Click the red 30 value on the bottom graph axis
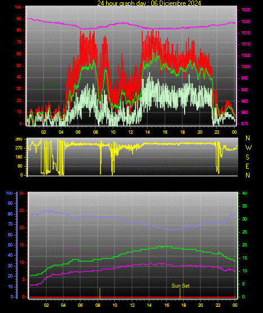263x313 pixels. pos(22,193)
